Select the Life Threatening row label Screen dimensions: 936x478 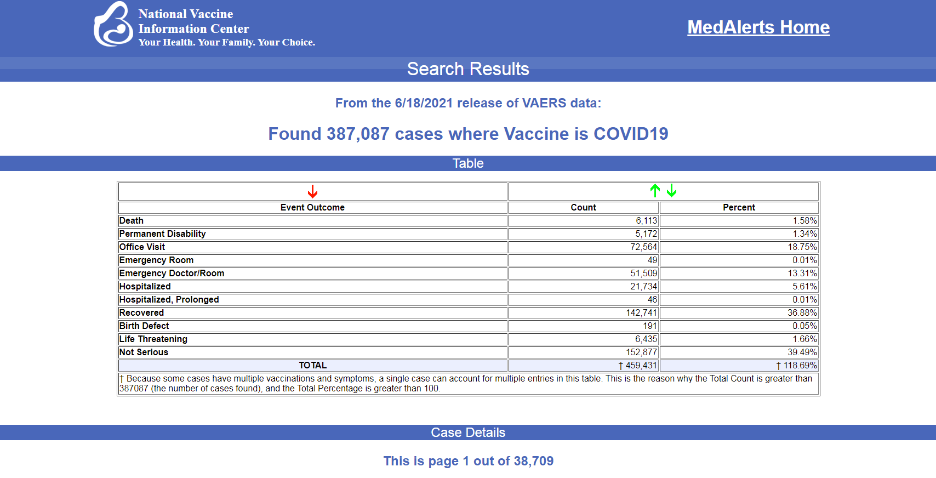[x=153, y=339]
